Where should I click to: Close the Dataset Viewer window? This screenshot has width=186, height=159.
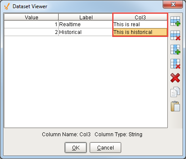[173, 4]
